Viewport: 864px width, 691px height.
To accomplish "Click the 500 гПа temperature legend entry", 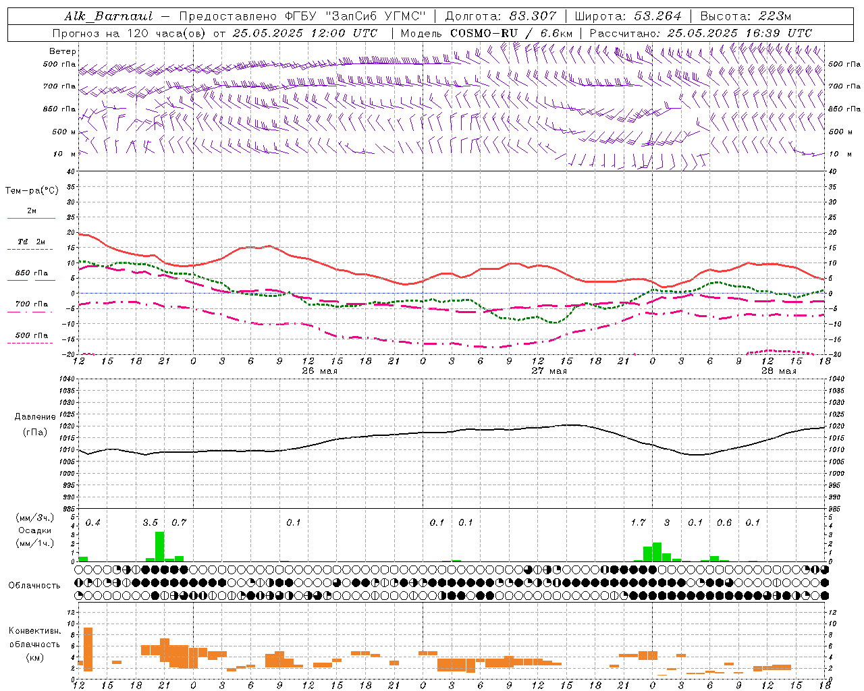I will tap(31, 335).
